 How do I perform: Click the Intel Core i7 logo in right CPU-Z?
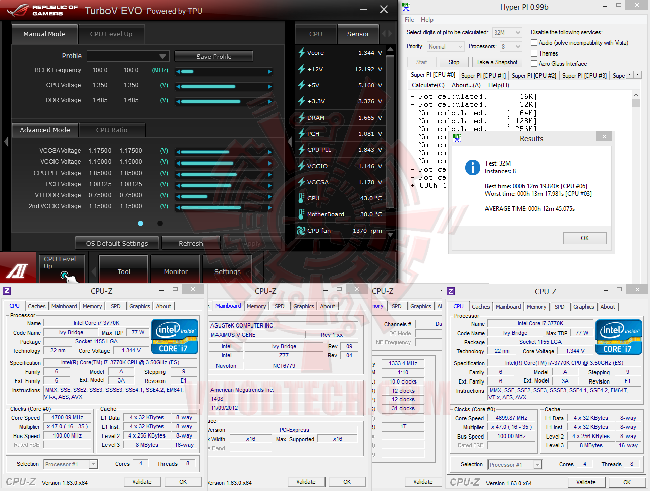[x=619, y=337]
